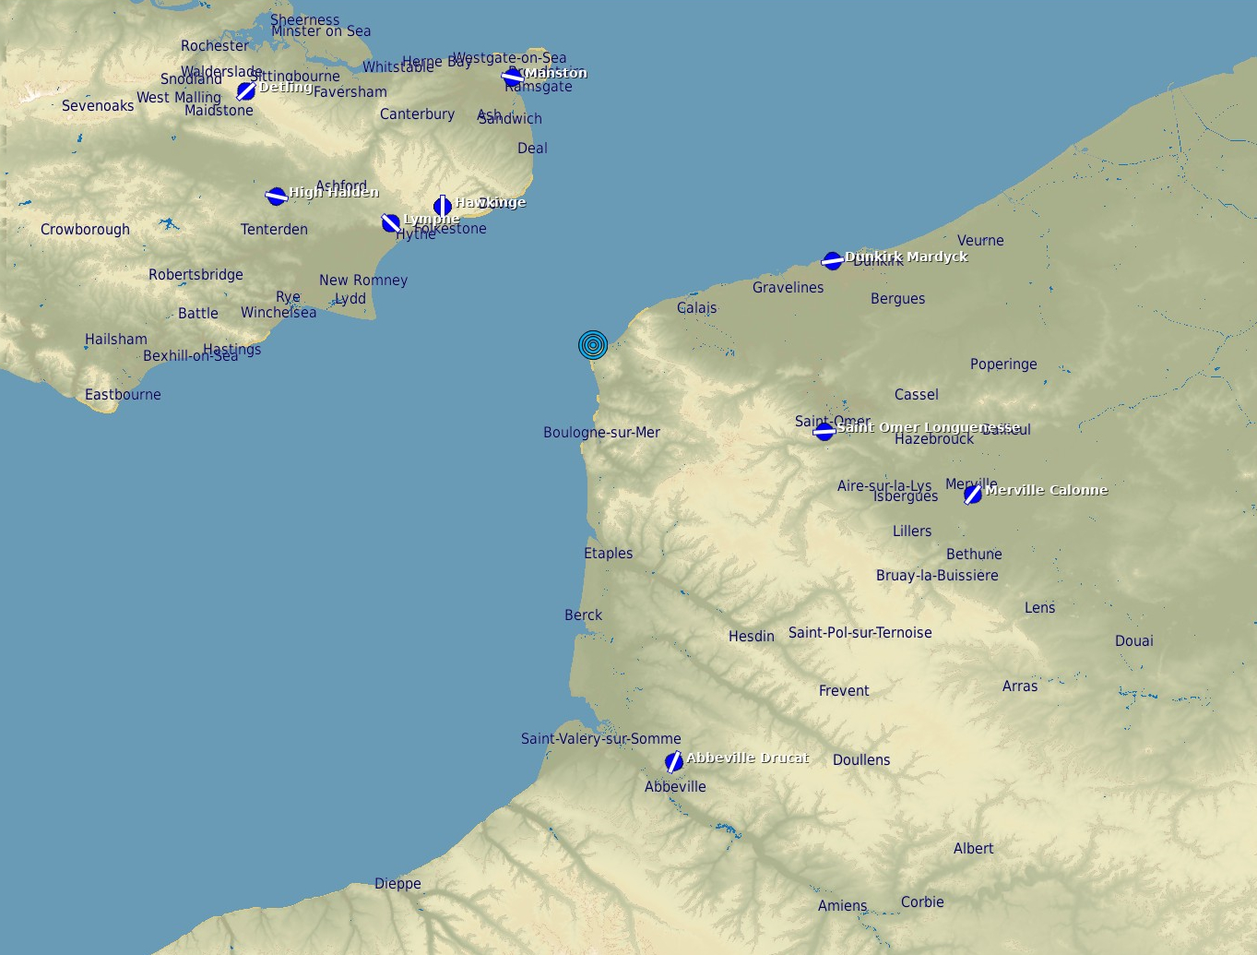The image size is (1257, 955).
Task: Click the Saint Omer Longuenesse airfield icon
Action: (824, 431)
